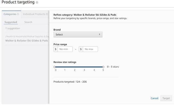This screenshot has height=106, width=174.
Task: Click the 'Products targeted: 124 - 206' text
Action: [70, 82]
